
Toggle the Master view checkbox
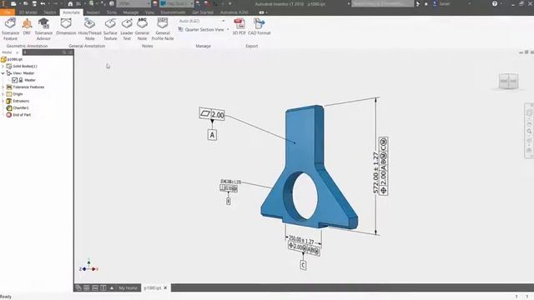pos(14,80)
